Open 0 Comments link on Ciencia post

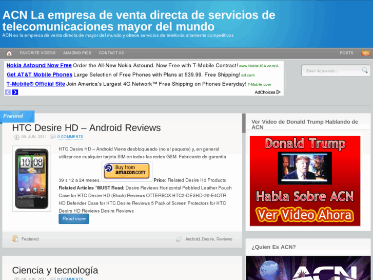70,278
